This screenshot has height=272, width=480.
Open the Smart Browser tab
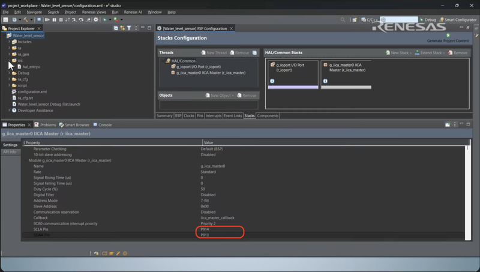(x=74, y=125)
